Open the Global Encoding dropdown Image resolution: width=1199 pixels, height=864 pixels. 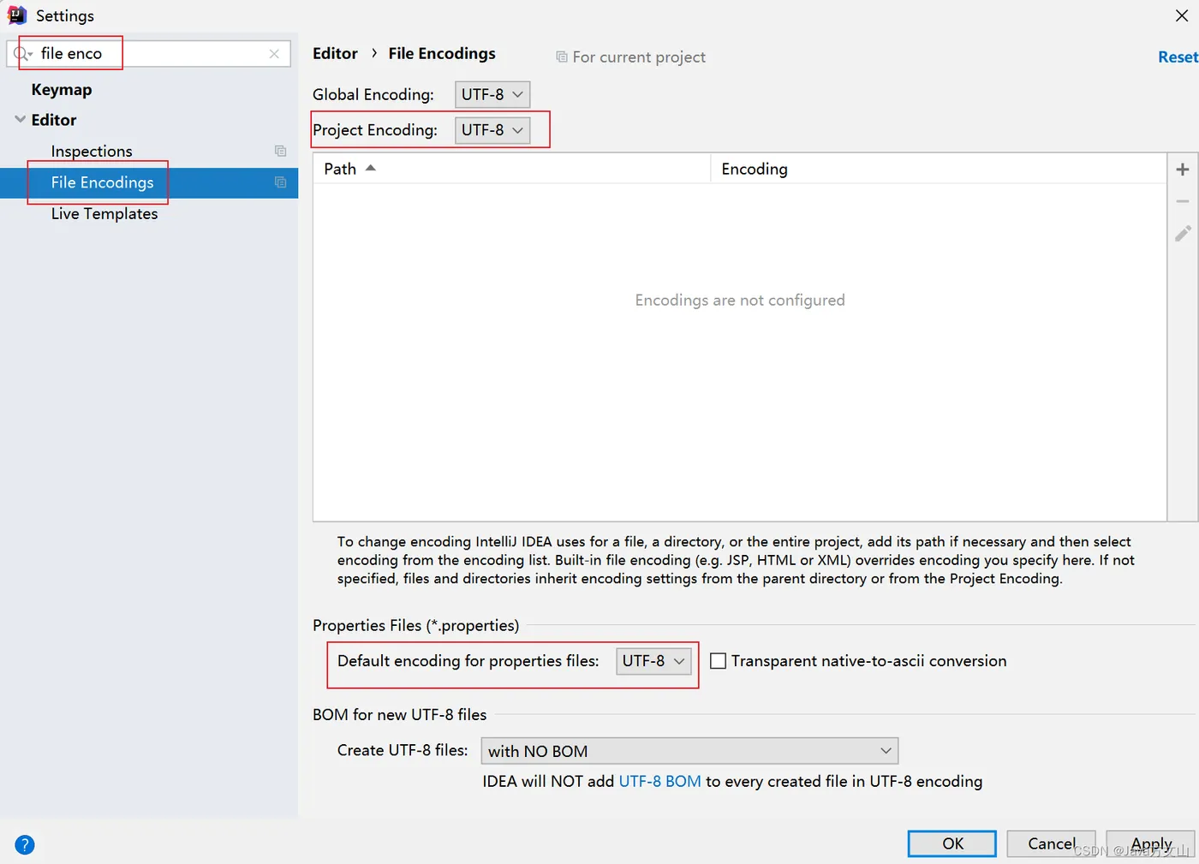coord(492,94)
